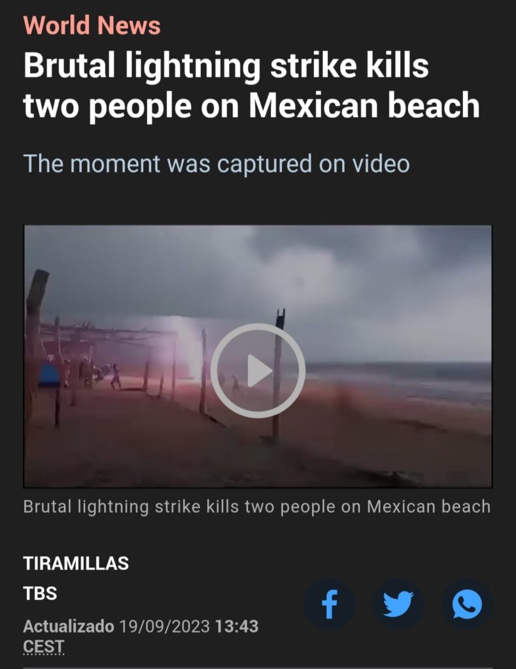Share the article via WhatsApp

(x=467, y=604)
